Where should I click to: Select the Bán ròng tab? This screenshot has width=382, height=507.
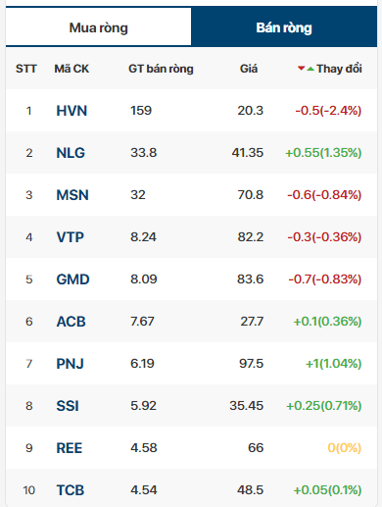[284, 27]
